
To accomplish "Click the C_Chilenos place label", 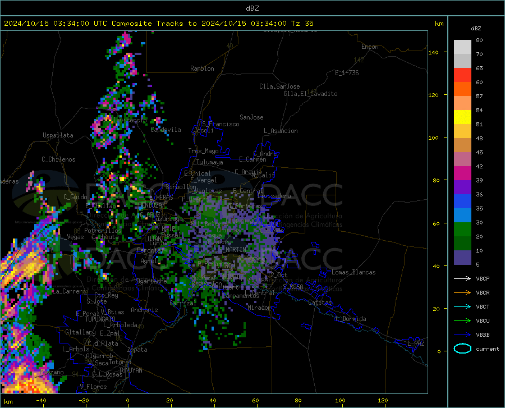I will (58, 159).
